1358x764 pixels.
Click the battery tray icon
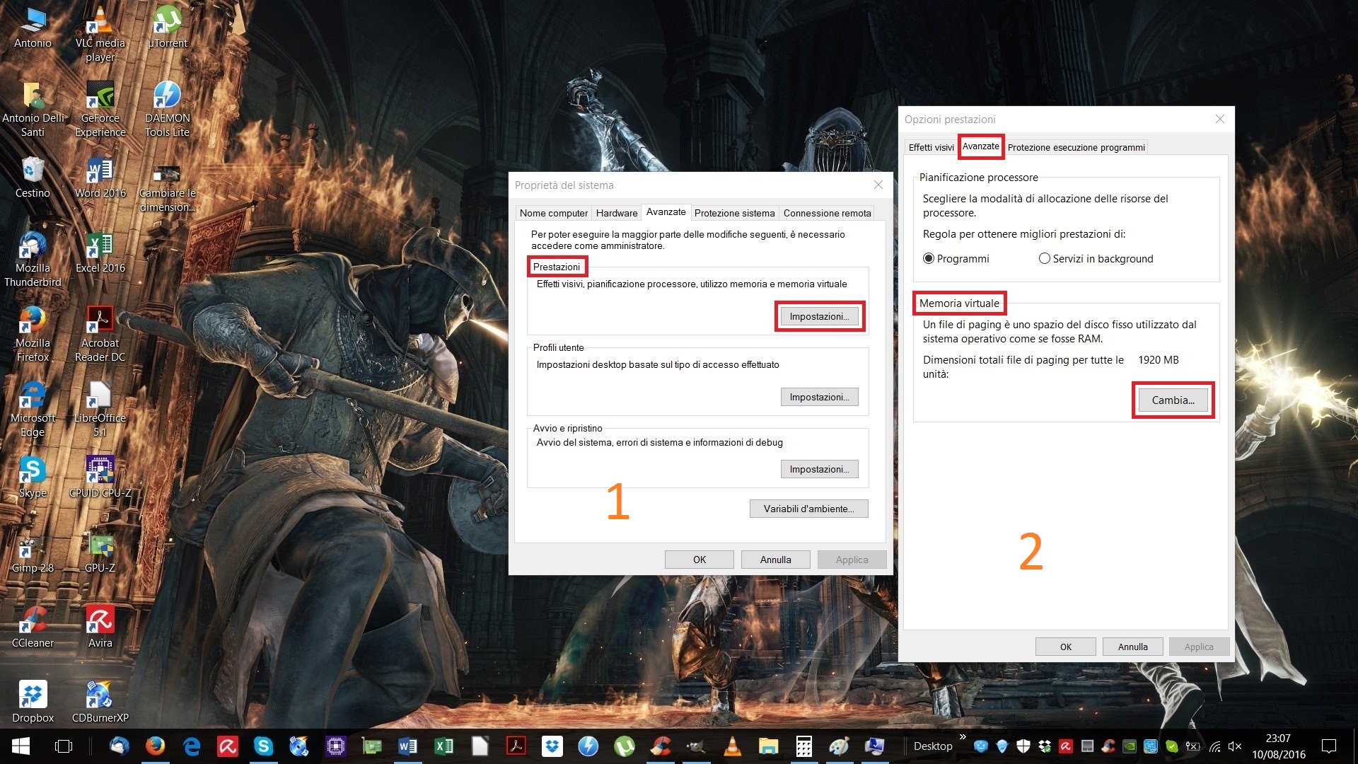(1192, 746)
